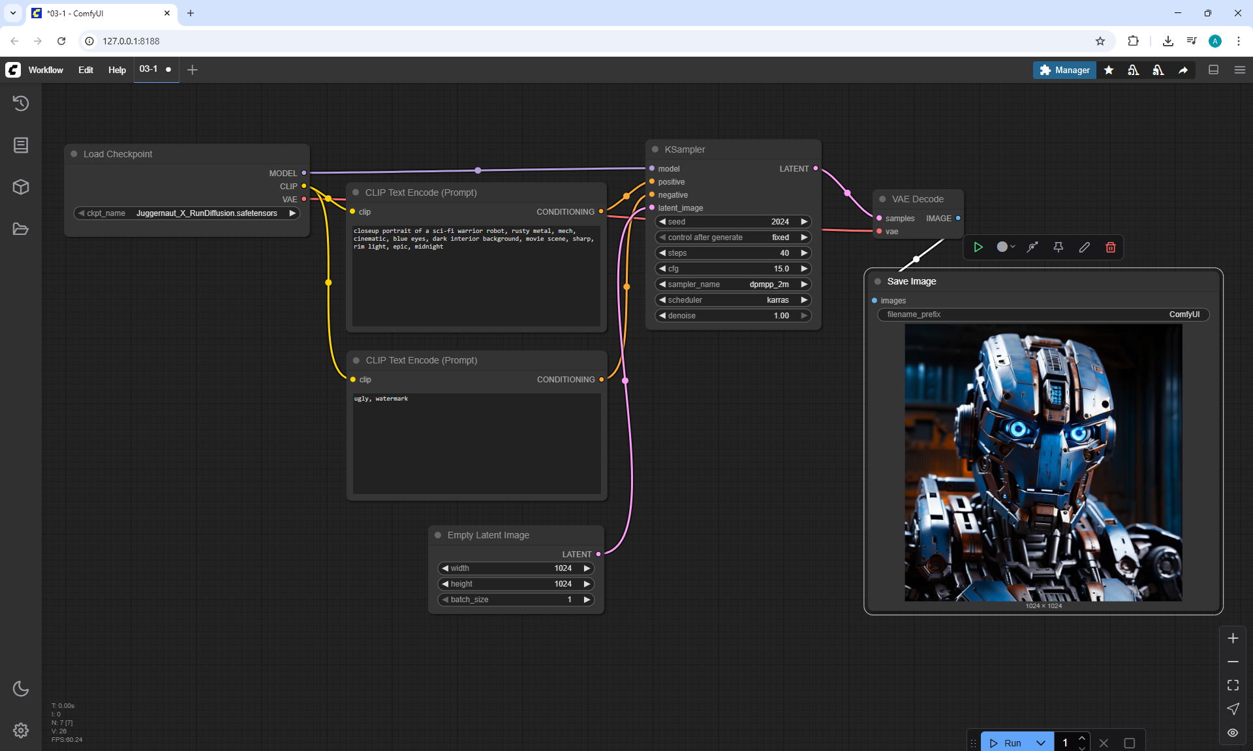Toggle the dark theme moon icon
The height and width of the screenshot is (751, 1253).
pos(21,688)
